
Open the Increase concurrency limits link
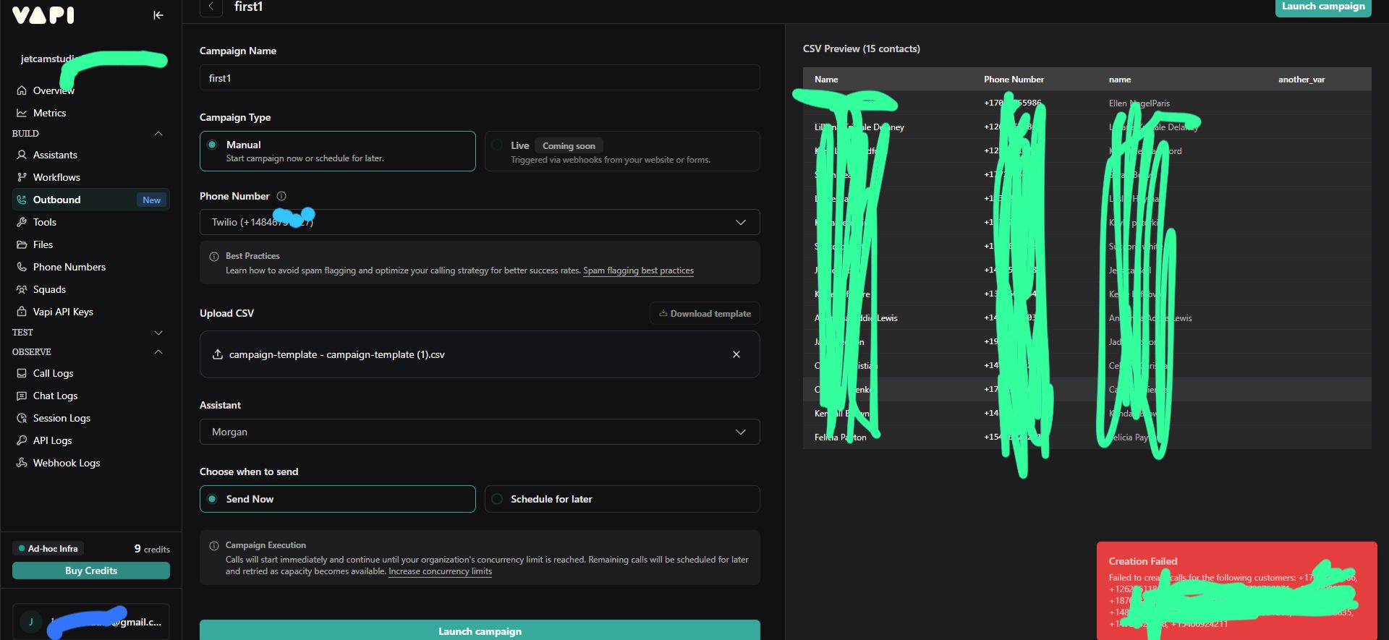click(x=440, y=571)
